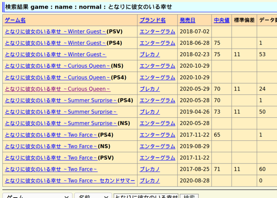The height and width of the screenshot is (198, 277).
Task: Open Two Farce (PS4) game link
Action: 51,135
